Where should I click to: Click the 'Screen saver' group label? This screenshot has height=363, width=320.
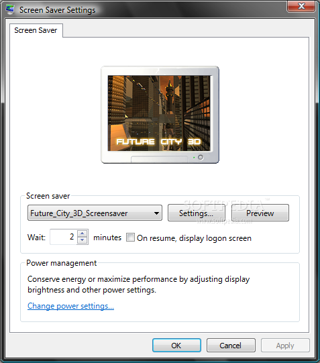48,196
